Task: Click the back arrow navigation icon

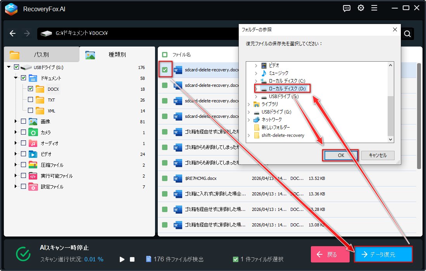Action: [13, 33]
